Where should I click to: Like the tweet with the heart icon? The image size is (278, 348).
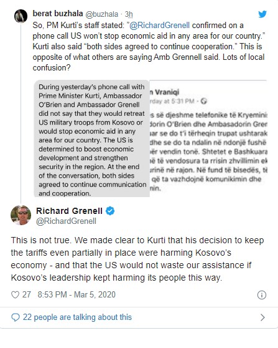coord(15,295)
